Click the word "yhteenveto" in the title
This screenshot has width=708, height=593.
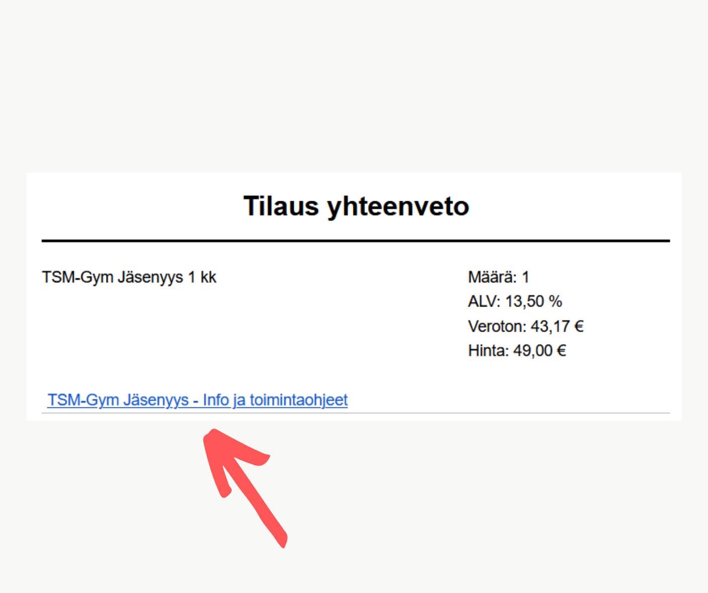tap(398, 206)
